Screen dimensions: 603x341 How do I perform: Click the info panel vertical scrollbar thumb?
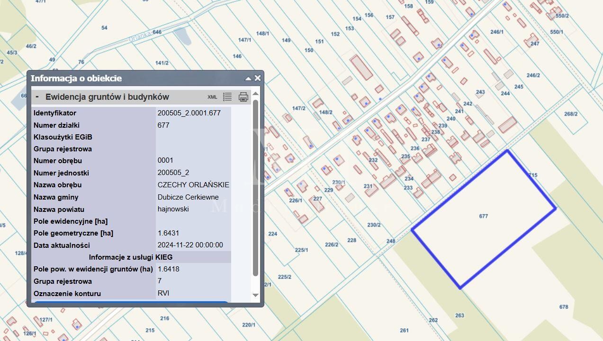256,188
